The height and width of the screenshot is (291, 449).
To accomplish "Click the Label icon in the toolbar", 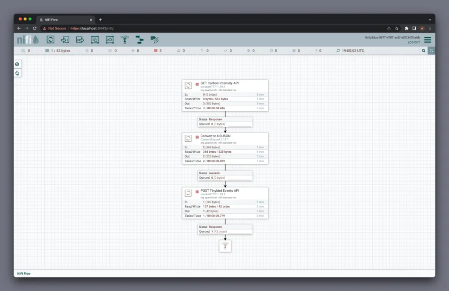I will pyautogui.click(x=154, y=40).
